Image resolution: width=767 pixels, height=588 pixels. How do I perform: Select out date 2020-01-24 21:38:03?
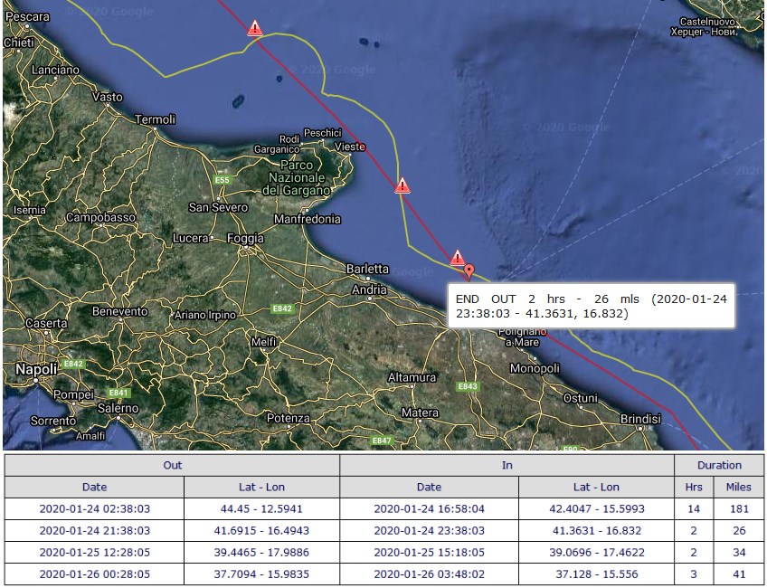coord(94,531)
